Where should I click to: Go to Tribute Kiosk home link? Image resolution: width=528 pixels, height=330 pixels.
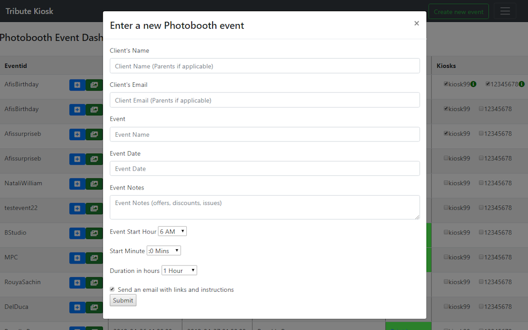coord(30,11)
